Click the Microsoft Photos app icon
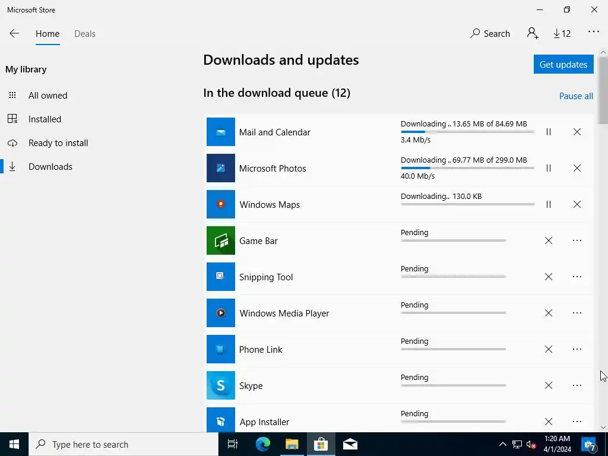The height and width of the screenshot is (456, 608). pyautogui.click(x=221, y=168)
